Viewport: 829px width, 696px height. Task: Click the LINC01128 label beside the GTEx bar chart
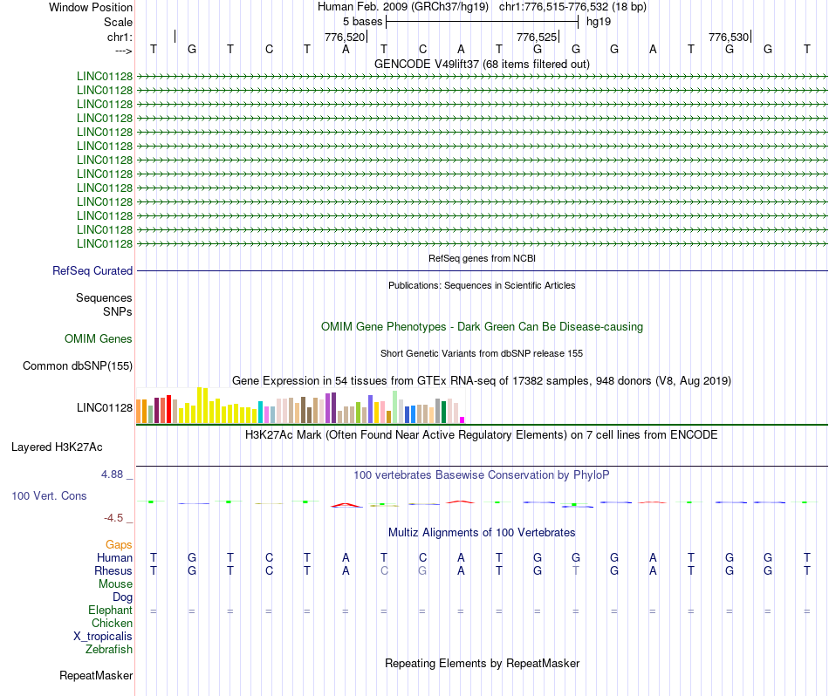tap(104, 407)
